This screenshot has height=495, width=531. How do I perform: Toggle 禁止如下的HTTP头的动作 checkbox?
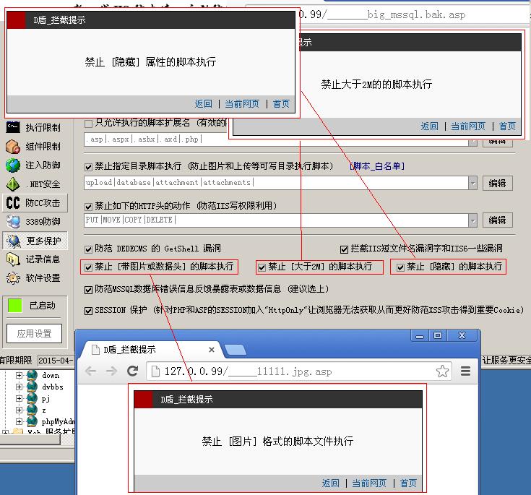88,207
